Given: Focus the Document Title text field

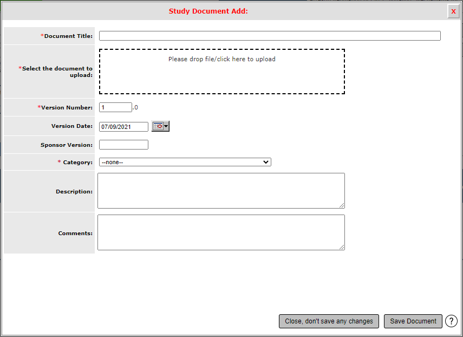Looking at the screenshot, I should point(270,36).
